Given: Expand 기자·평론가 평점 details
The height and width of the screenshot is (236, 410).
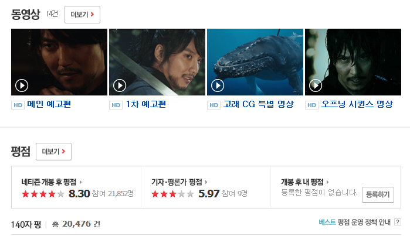Looking at the screenshot, I should coord(179,182).
